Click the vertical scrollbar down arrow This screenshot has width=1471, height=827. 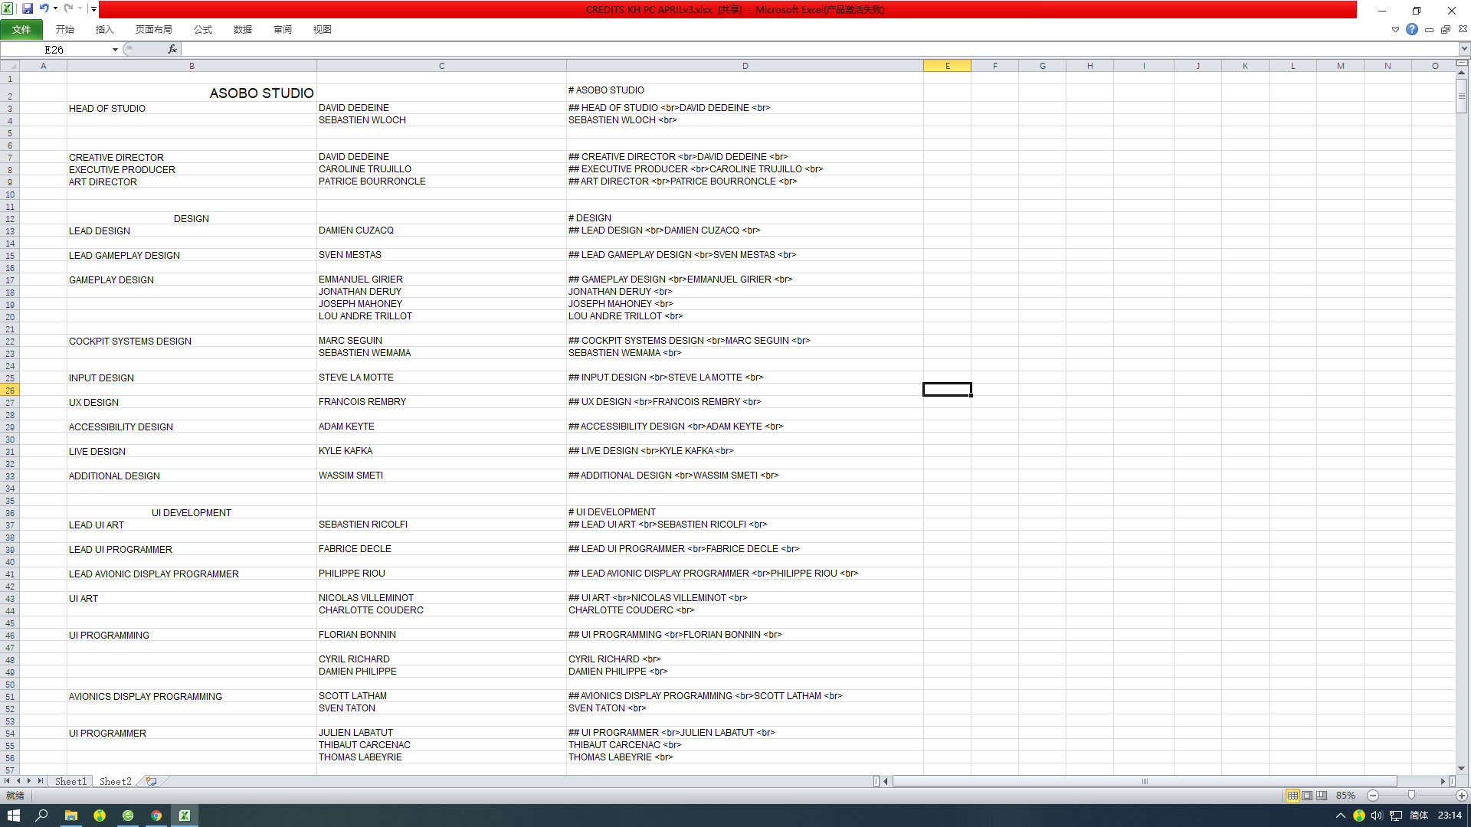tap(1462, 768)
